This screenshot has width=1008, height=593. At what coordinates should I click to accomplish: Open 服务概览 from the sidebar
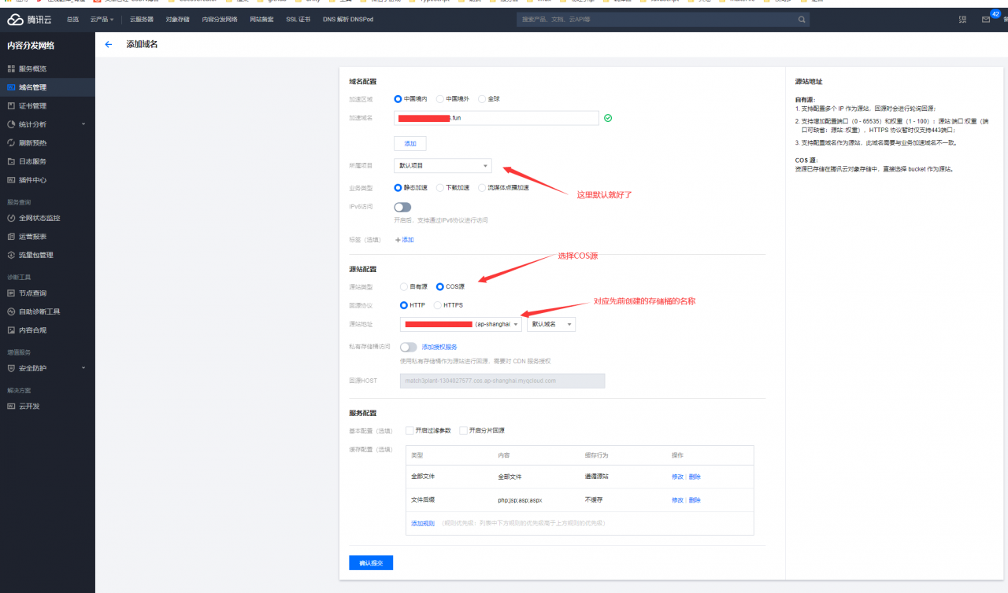coord(32,69)
